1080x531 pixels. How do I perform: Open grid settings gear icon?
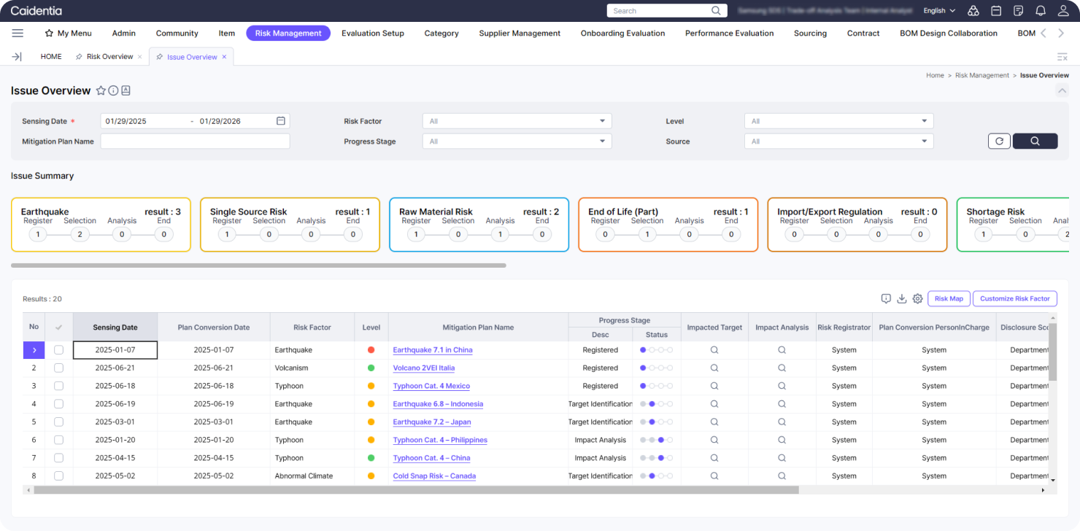[918, 298]
